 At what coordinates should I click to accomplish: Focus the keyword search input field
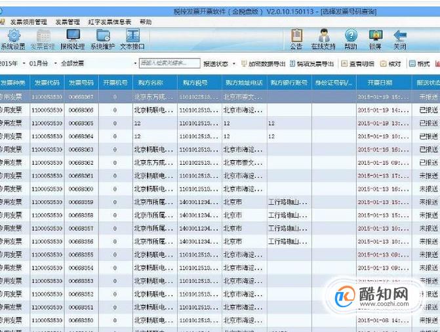tap(170, 63)
